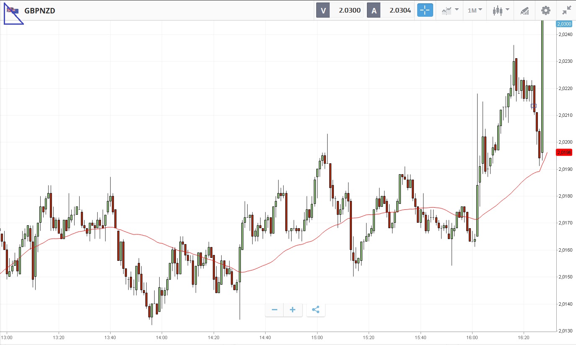Click the 13:40 time axis label
The width and height of the screenshot is (576, 345).
pos(110,337)
